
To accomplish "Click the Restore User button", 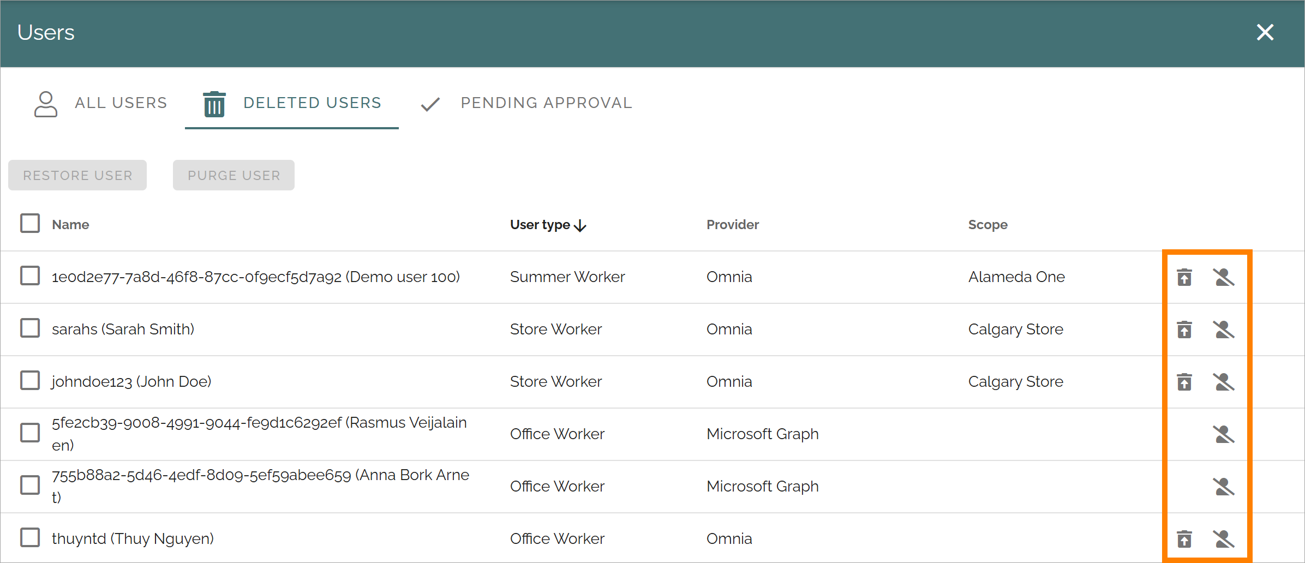I will click(x=77, y=175).
